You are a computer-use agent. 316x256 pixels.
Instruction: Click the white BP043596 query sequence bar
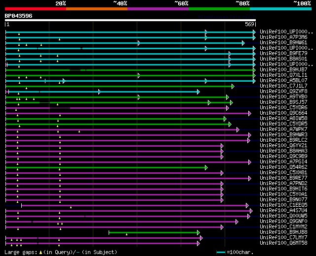[130, 20]
